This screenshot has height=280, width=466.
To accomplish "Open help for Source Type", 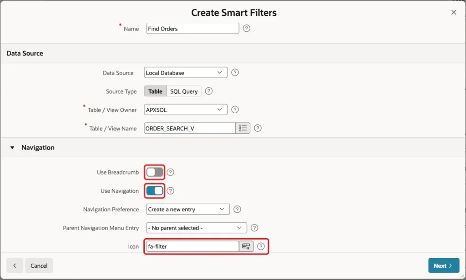I will [208, 91].
